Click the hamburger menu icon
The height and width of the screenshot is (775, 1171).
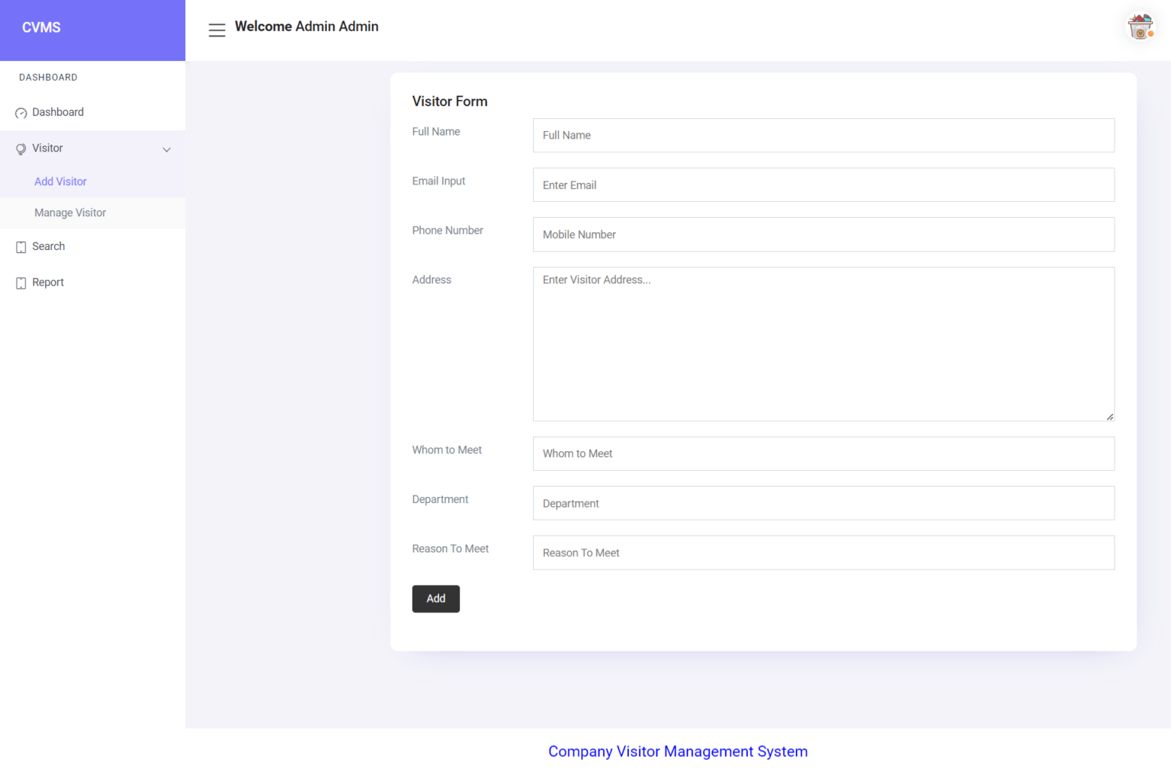217,29
